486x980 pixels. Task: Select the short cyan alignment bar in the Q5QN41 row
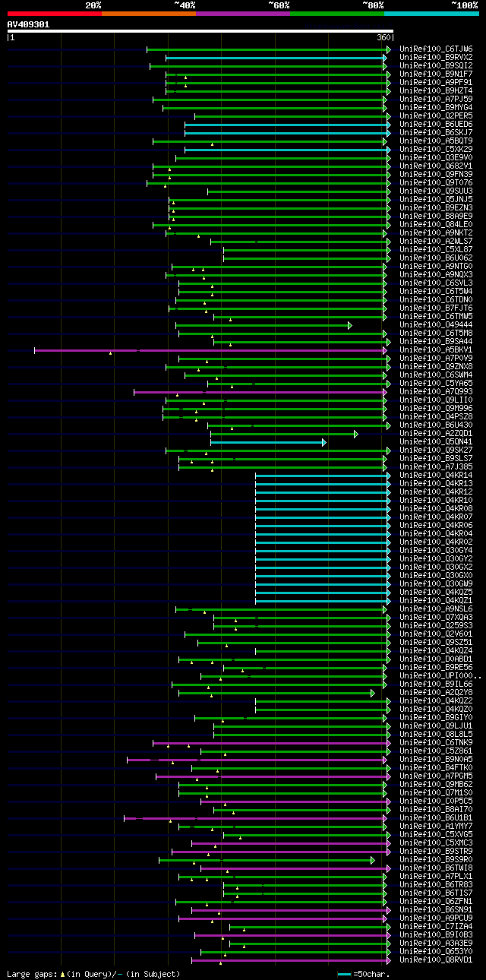click(267, 442)
